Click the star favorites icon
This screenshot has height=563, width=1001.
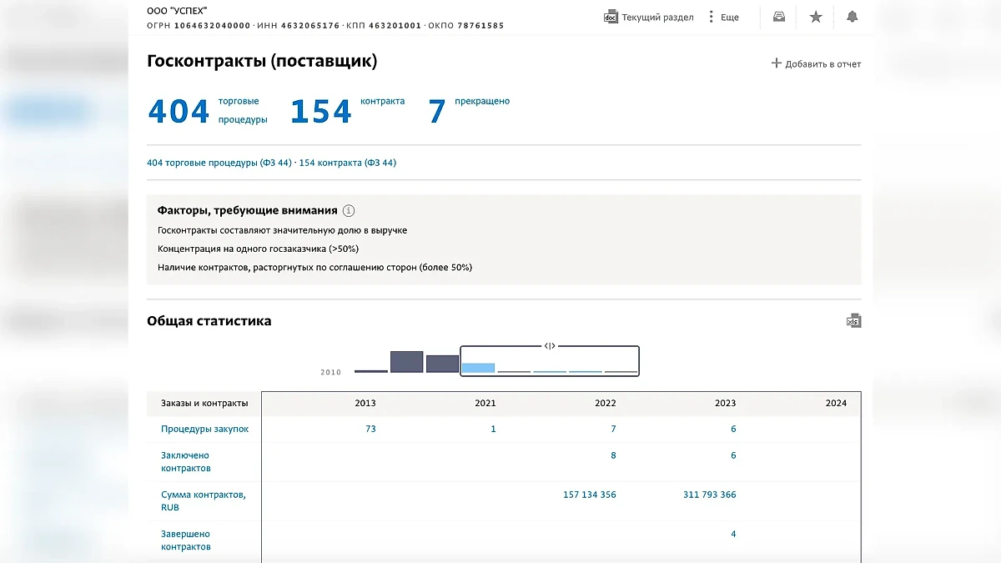pos(816,17)
